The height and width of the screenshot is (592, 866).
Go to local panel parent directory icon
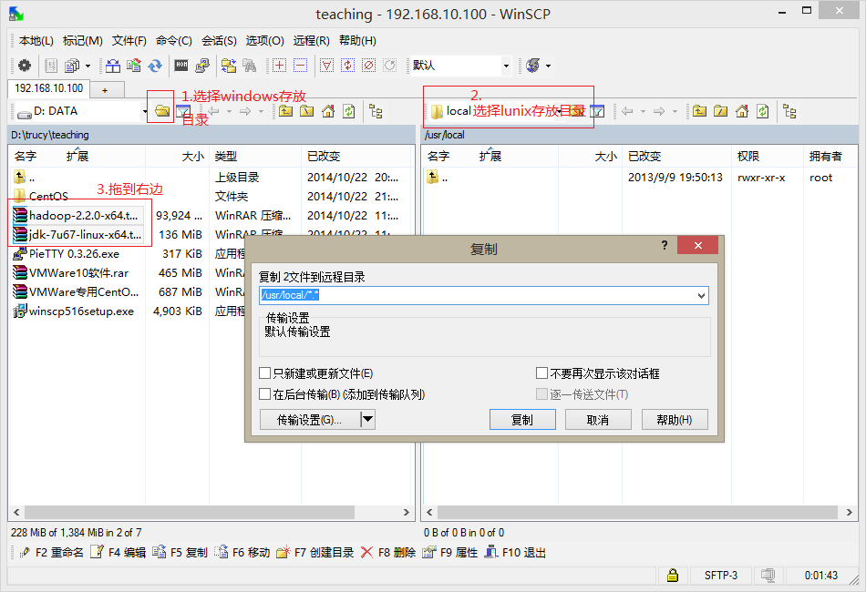(x=285, y=111)
